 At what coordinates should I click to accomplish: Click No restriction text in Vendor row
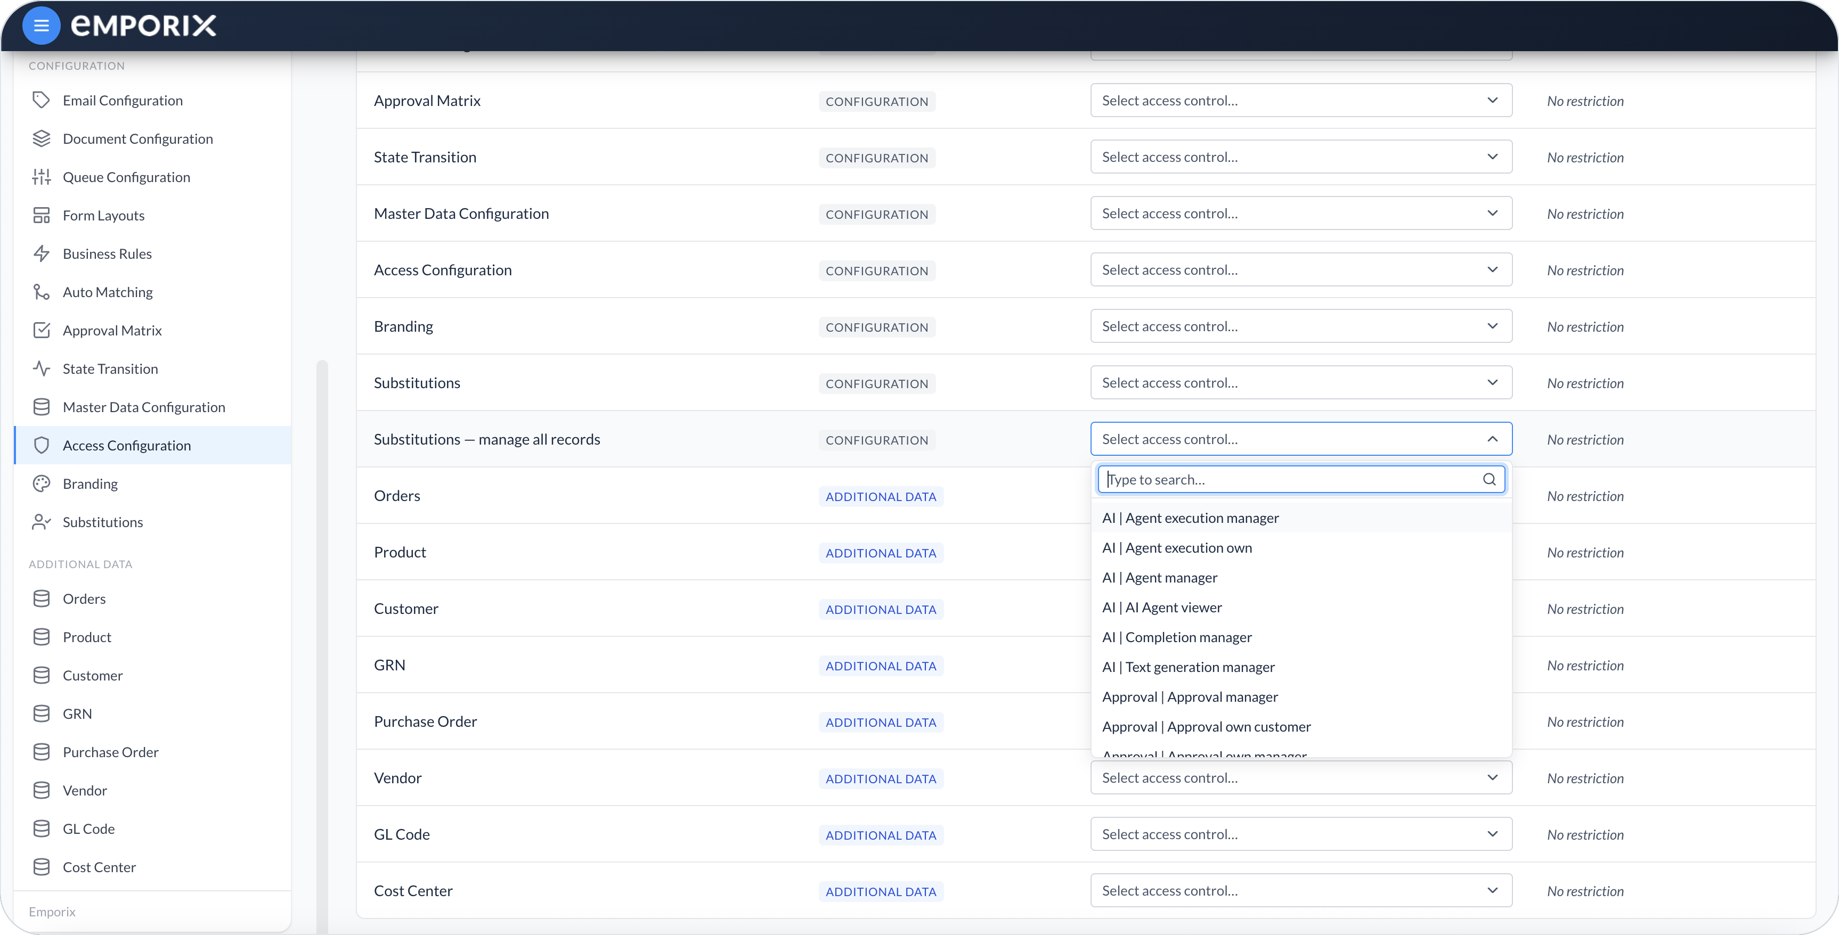pos(1585,778)
